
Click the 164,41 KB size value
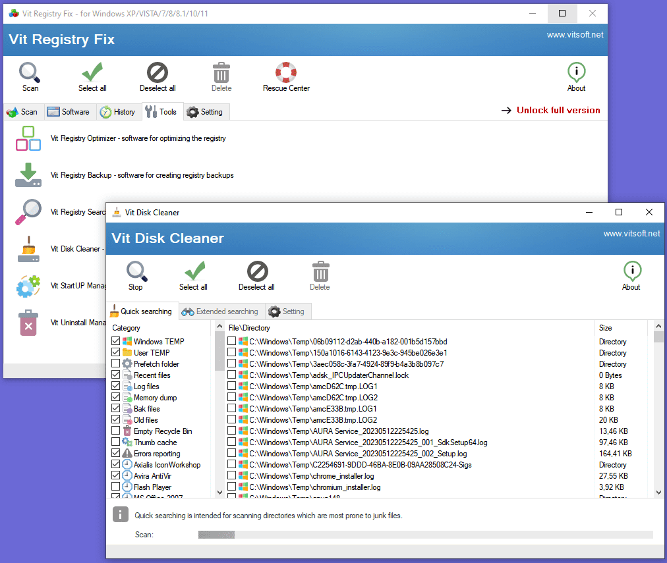[616, 454]
